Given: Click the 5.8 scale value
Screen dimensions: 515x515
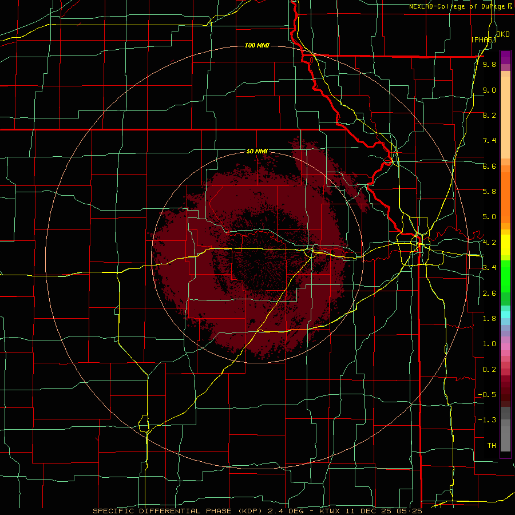Looking at the screenshot, I should [x=489, y=192].
